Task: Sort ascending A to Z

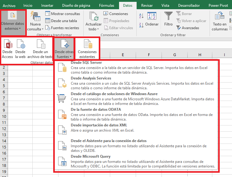Action: [141, 16]
